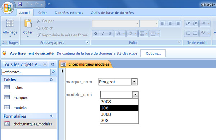This screenshot has width=216, height=140.
Task: Open the font size combo box
Action: (x=148, y=23)
